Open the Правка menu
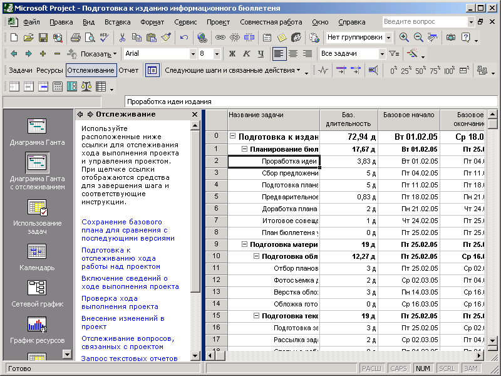 (x=61, y=22)
